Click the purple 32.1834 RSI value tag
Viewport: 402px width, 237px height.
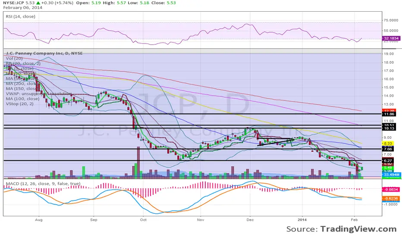(x=391, y=39)
